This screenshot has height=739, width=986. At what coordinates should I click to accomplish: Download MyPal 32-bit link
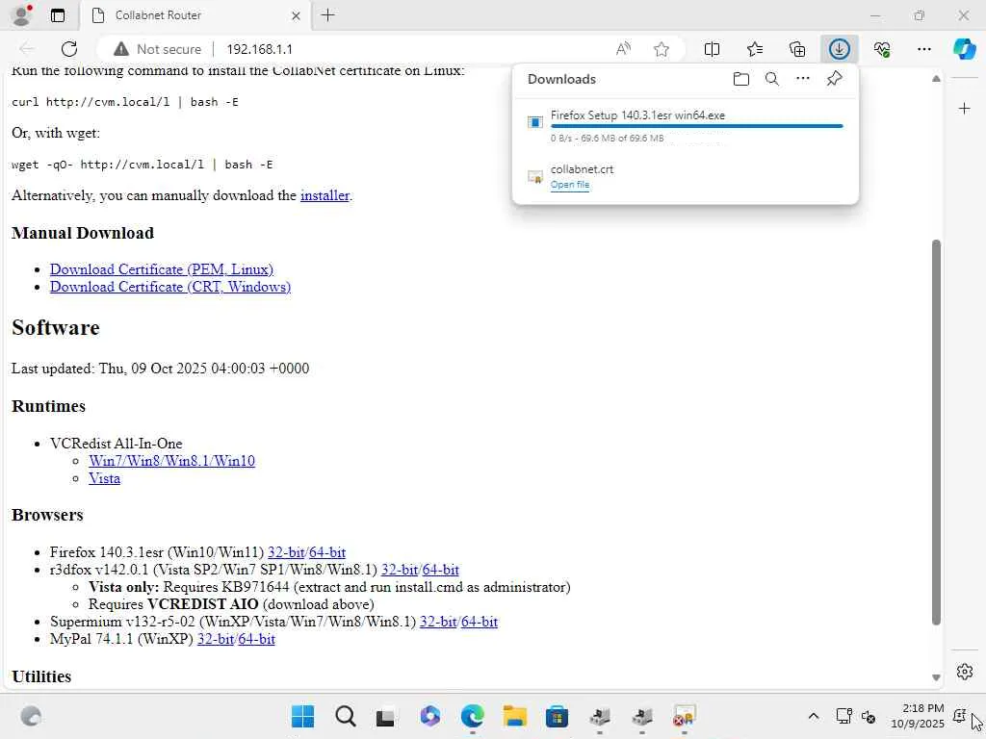pyautogui.click(x=216, y=639)
